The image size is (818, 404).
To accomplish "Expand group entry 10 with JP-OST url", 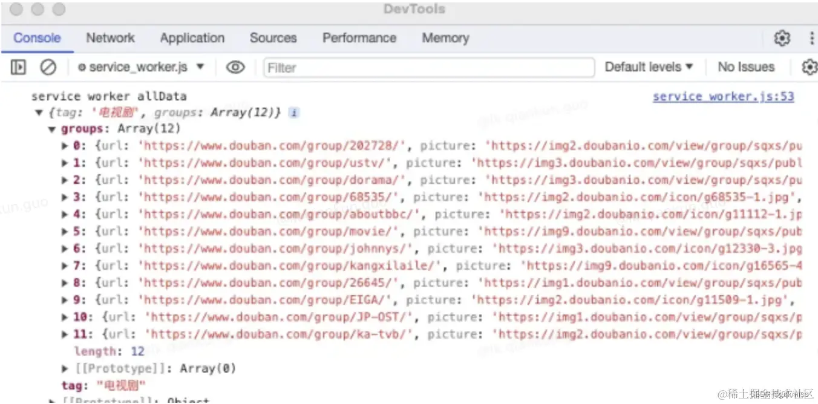I will [x=65, y=317].
